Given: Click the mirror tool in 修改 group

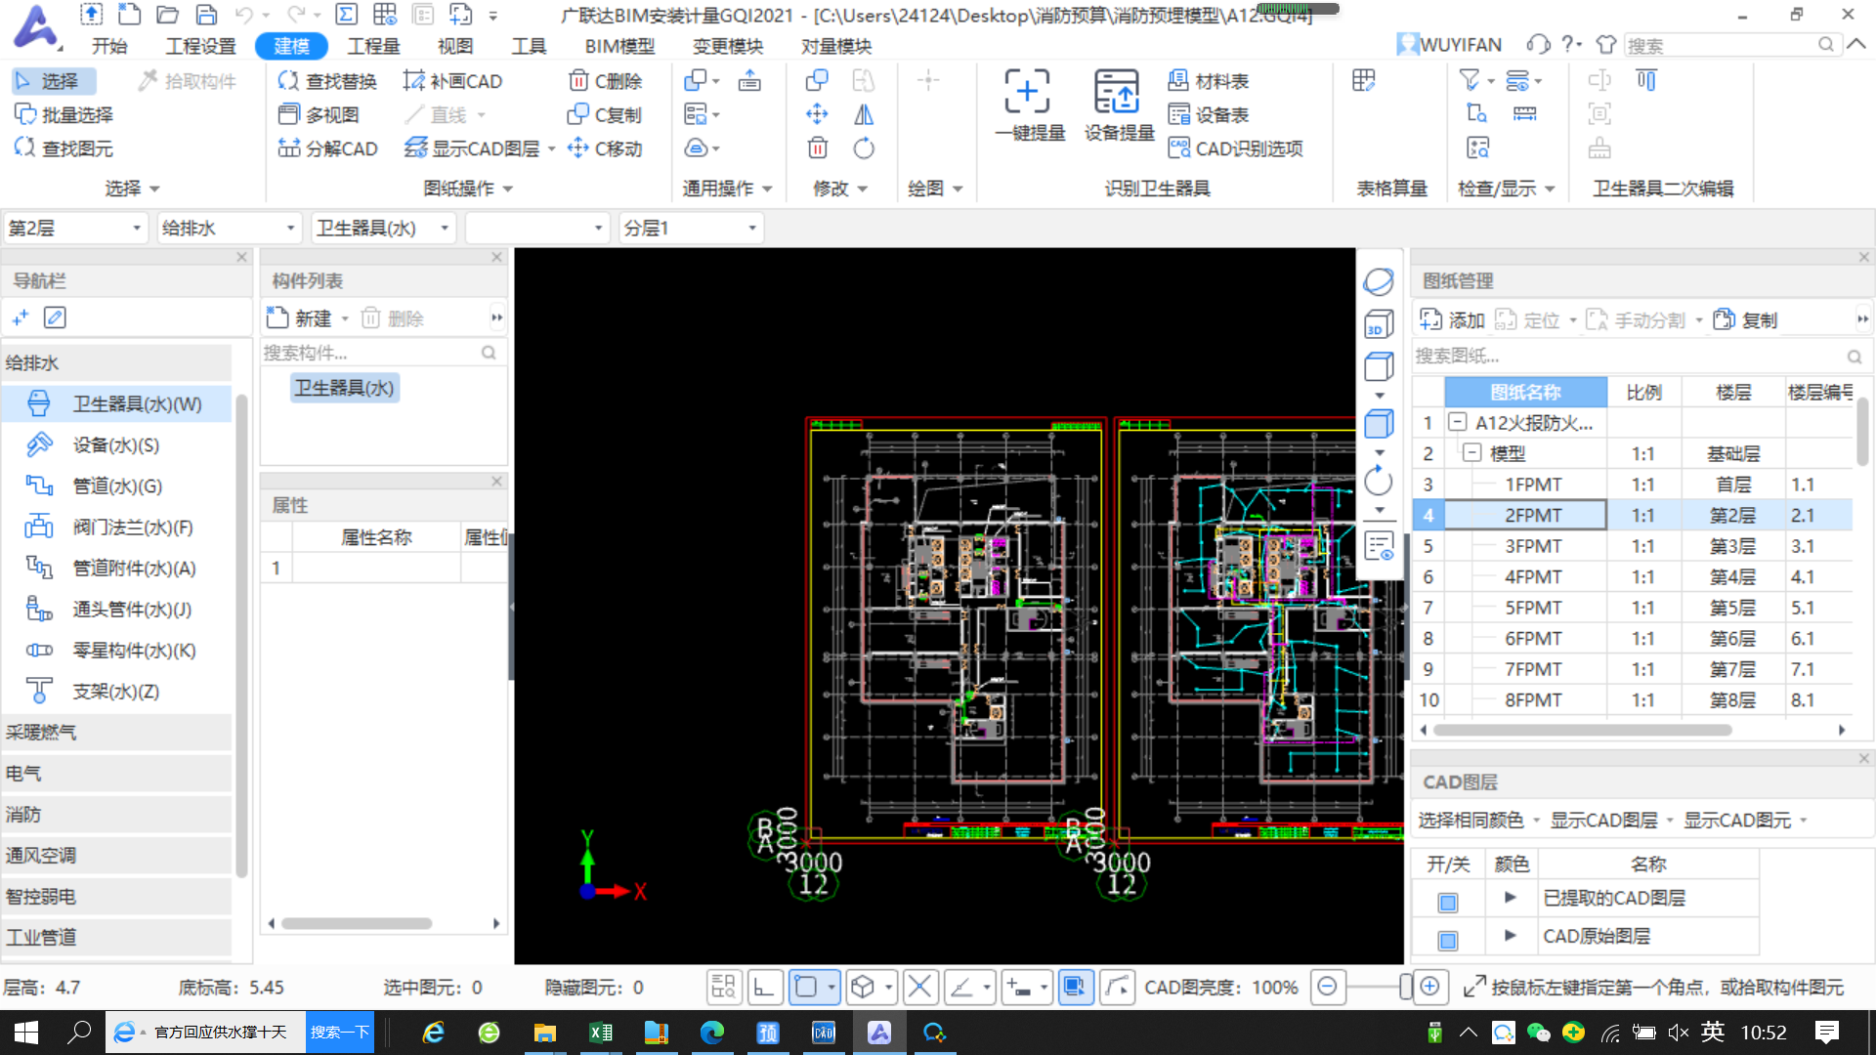Looking at the screenshot, I should pos(864,115).
